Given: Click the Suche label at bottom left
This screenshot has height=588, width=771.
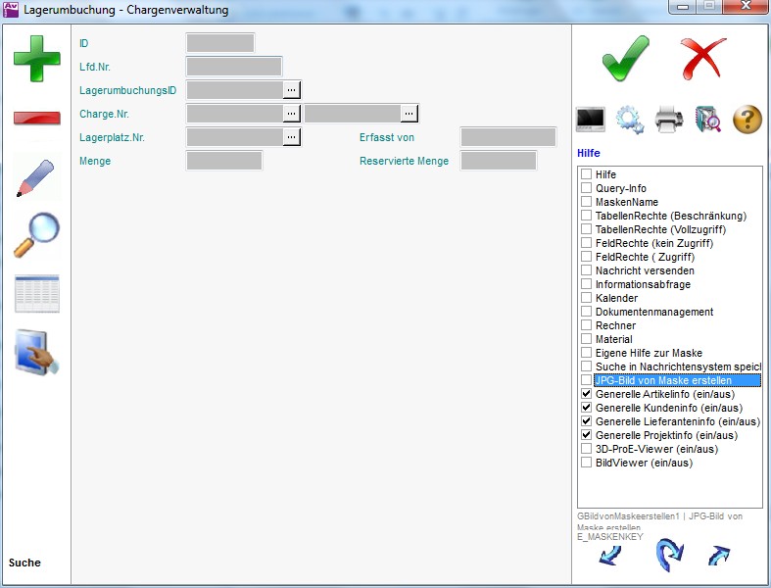Looking at the screenshot, I should [25, 563].
